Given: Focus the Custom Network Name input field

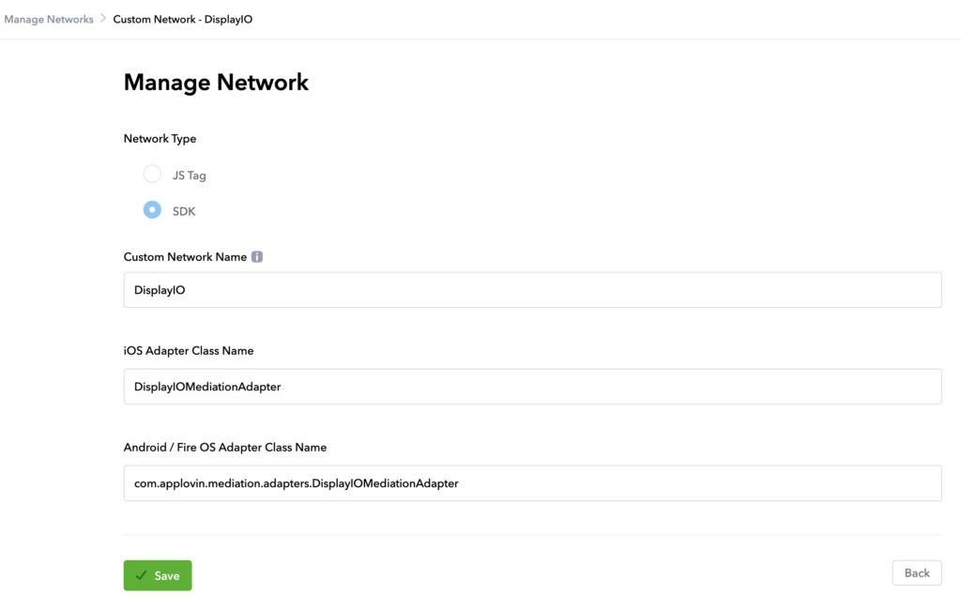Looking at the screenshot, I should (532, 290).
